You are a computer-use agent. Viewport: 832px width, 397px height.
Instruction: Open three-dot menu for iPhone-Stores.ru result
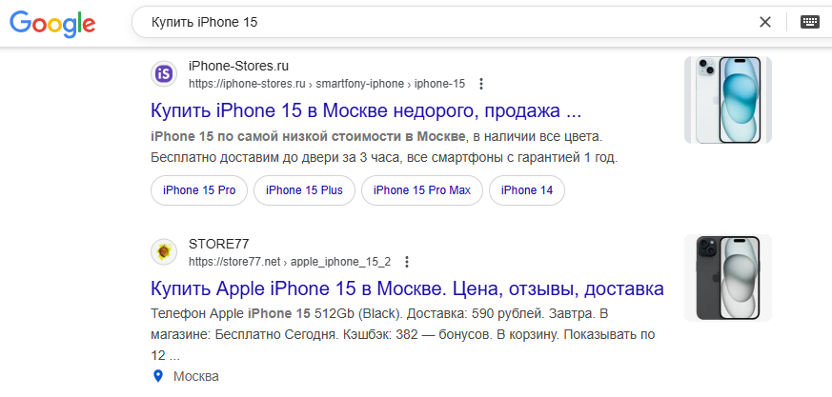click(480, 84)
